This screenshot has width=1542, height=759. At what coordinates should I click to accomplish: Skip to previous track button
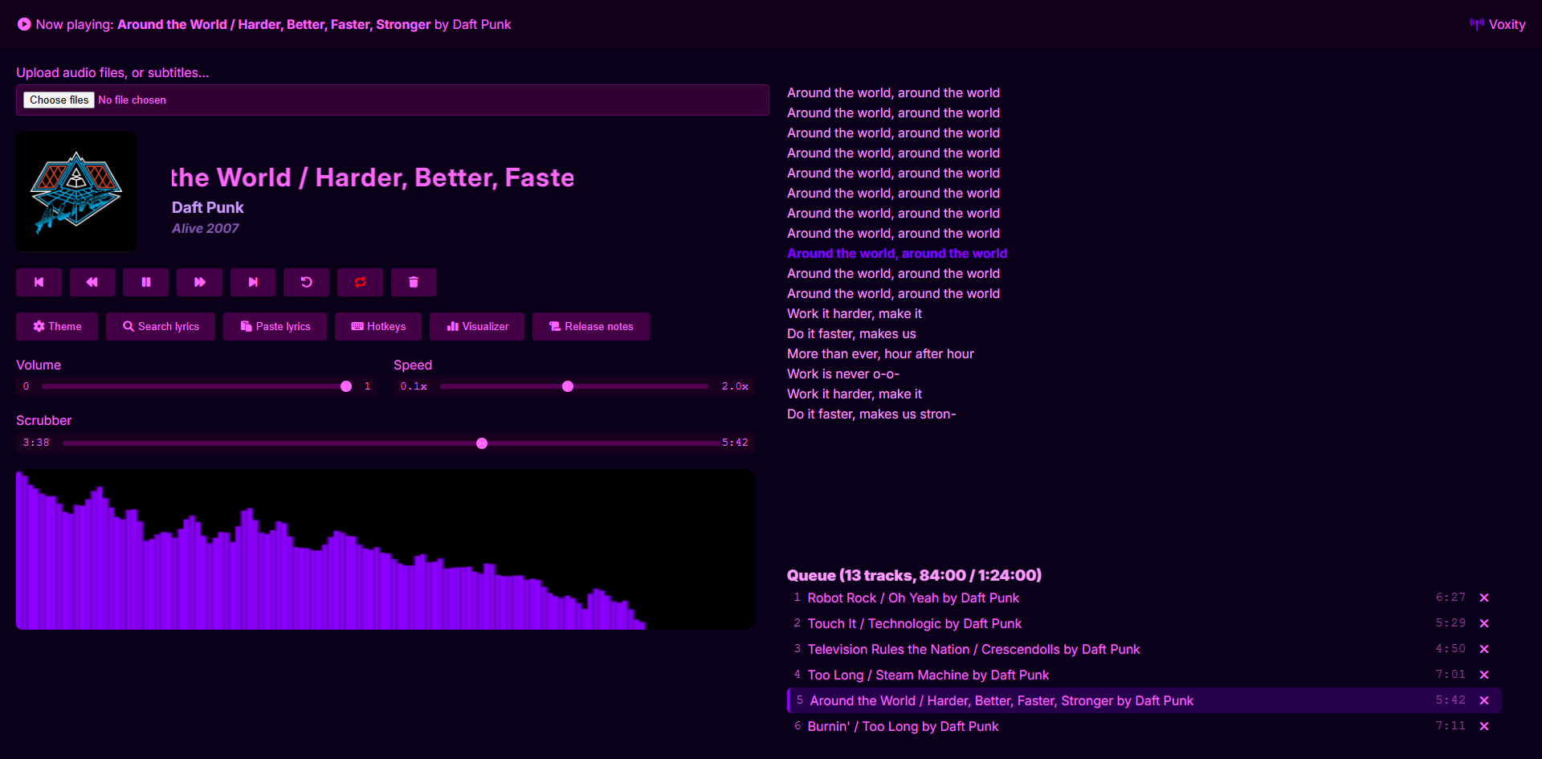(x=39, y=282)
